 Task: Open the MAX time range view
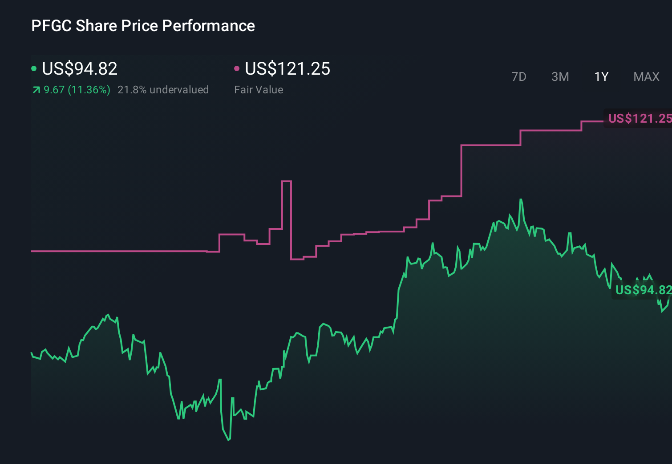coord(646,76)
